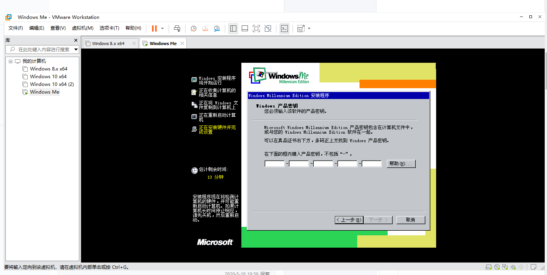
Task: Enter full screen mode icon
Action: pos(256,29)
